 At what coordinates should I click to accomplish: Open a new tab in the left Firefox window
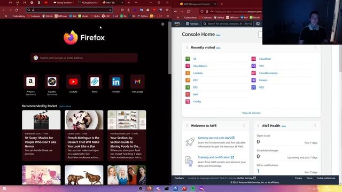coord(129,3)
